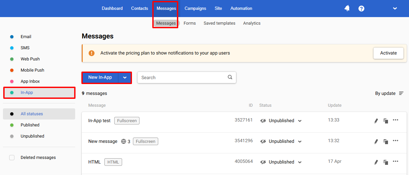This screenshot has width=409, height=175.
Task: Open the Messages top menu
Action: coord(166,9)
